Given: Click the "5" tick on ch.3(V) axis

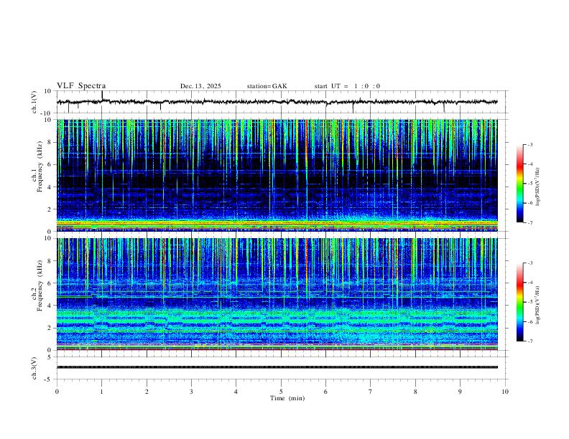Looking at the screenshot, I should pyautogui.click(x=50, y=357).
